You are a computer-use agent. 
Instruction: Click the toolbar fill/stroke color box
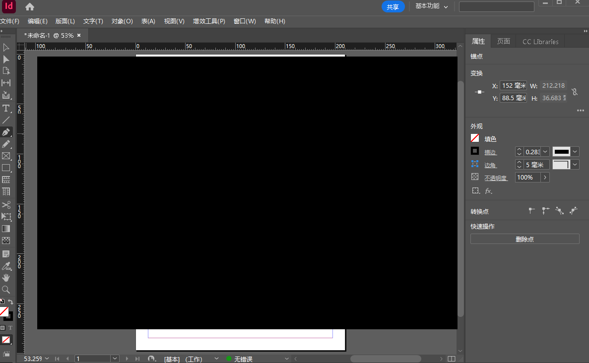pos(6,313)
